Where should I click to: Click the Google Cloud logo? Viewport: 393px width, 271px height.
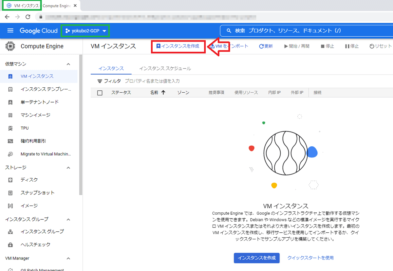click(x=38, y=31)
